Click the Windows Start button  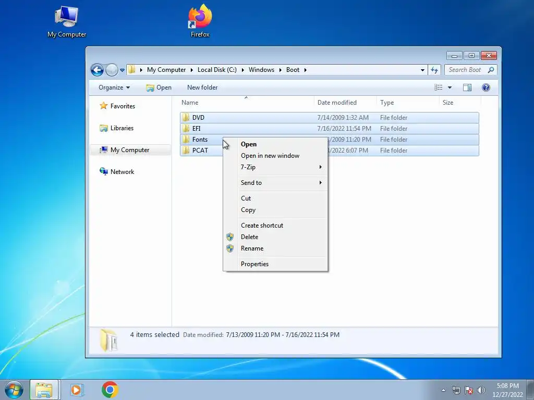click(14, 390)
